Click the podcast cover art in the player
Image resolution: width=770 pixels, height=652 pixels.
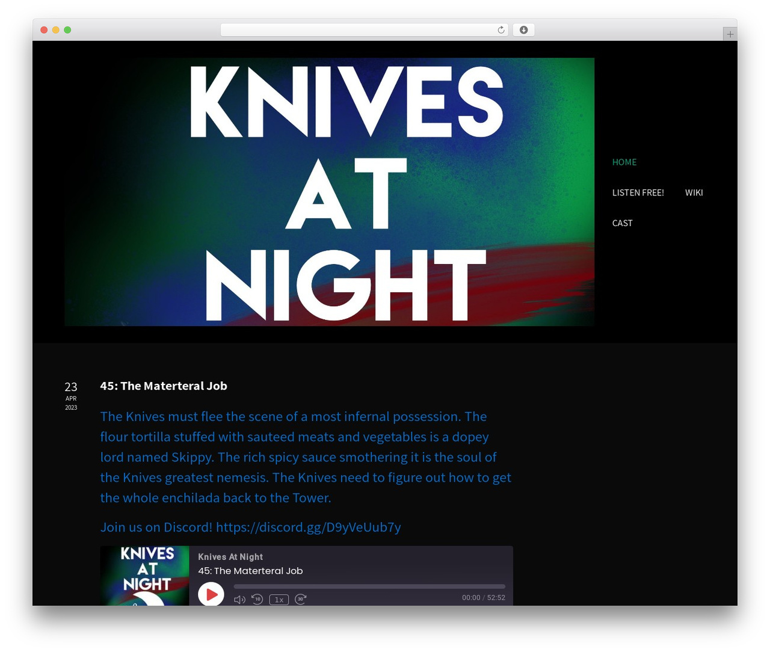coord(144,576)
